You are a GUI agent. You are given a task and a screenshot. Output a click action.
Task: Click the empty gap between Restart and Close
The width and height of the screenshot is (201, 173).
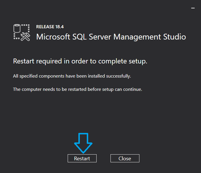104,158
